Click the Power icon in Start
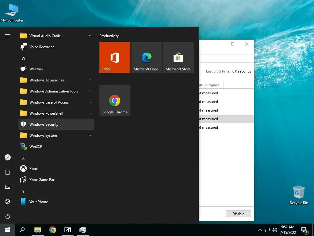 point(8,216)
